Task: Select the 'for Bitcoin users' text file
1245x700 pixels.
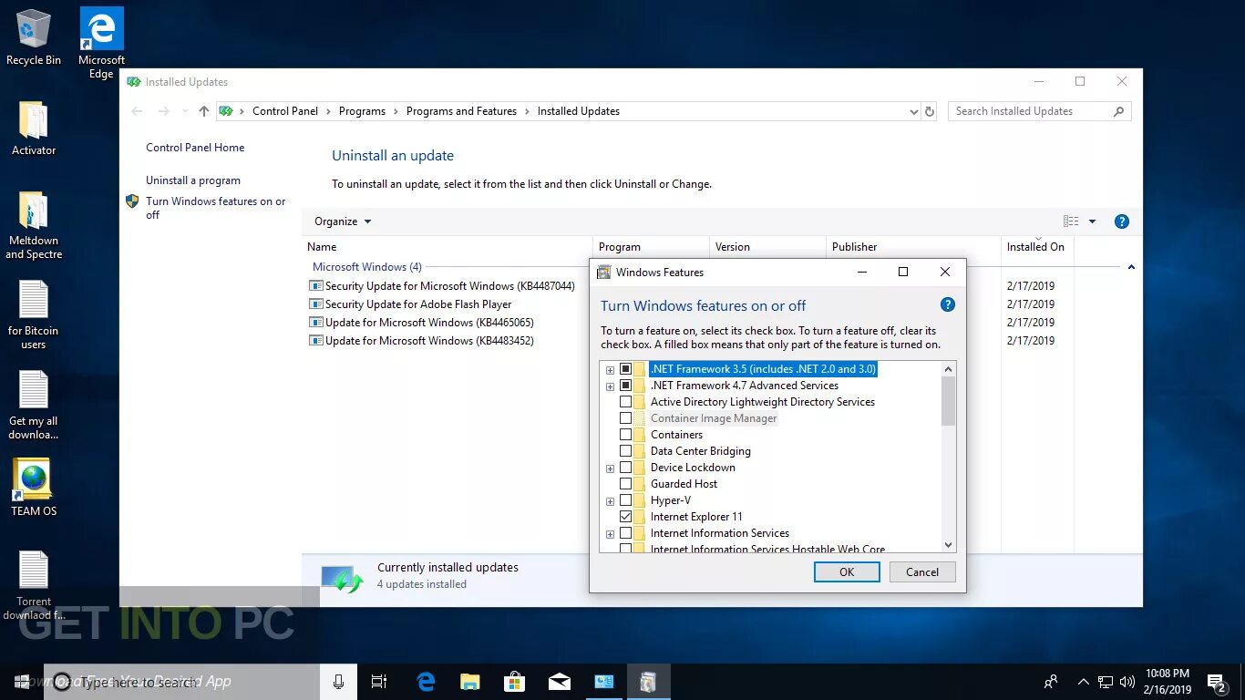Action: click(34, 315)
